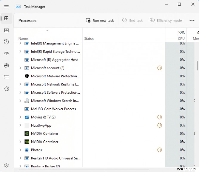Select Intel(R) Rapid Storage Technol... name
Viewport: 199px width, 172px height.
pos(55,52)
